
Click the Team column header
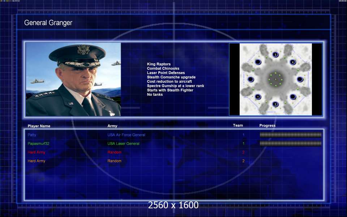point(238,125)
